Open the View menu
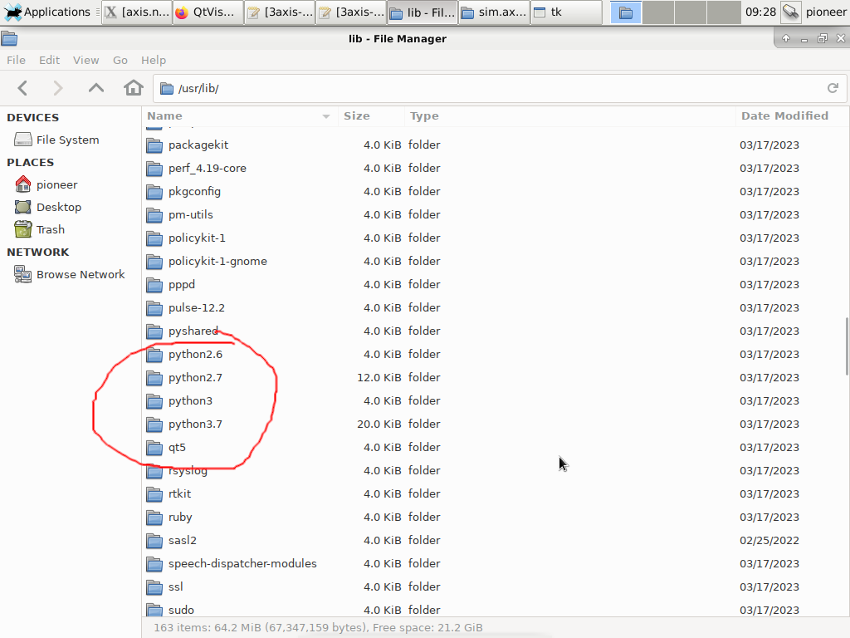Screen dimensions: 850x638 coord(85,60)
